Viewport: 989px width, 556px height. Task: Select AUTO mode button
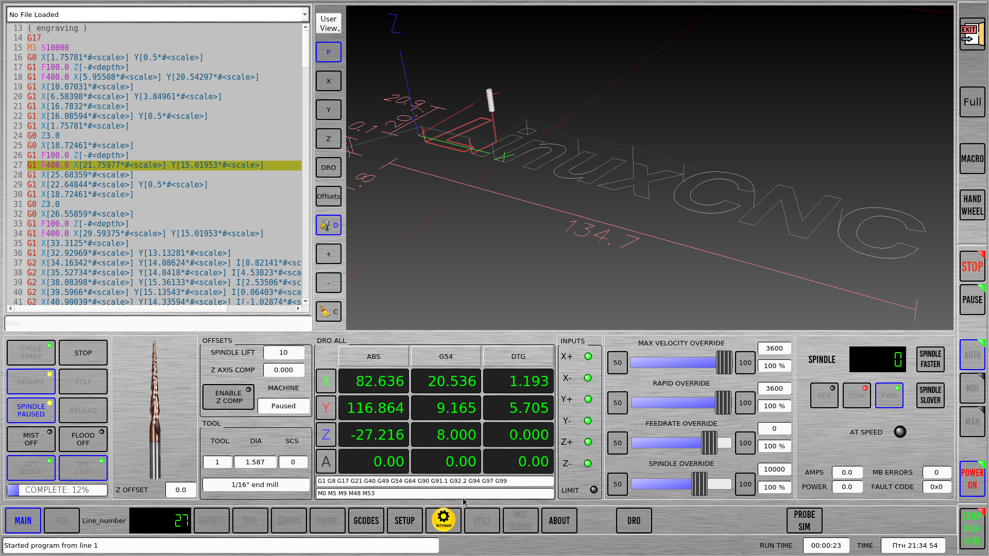pyautogui.click(x=972, y=355)
